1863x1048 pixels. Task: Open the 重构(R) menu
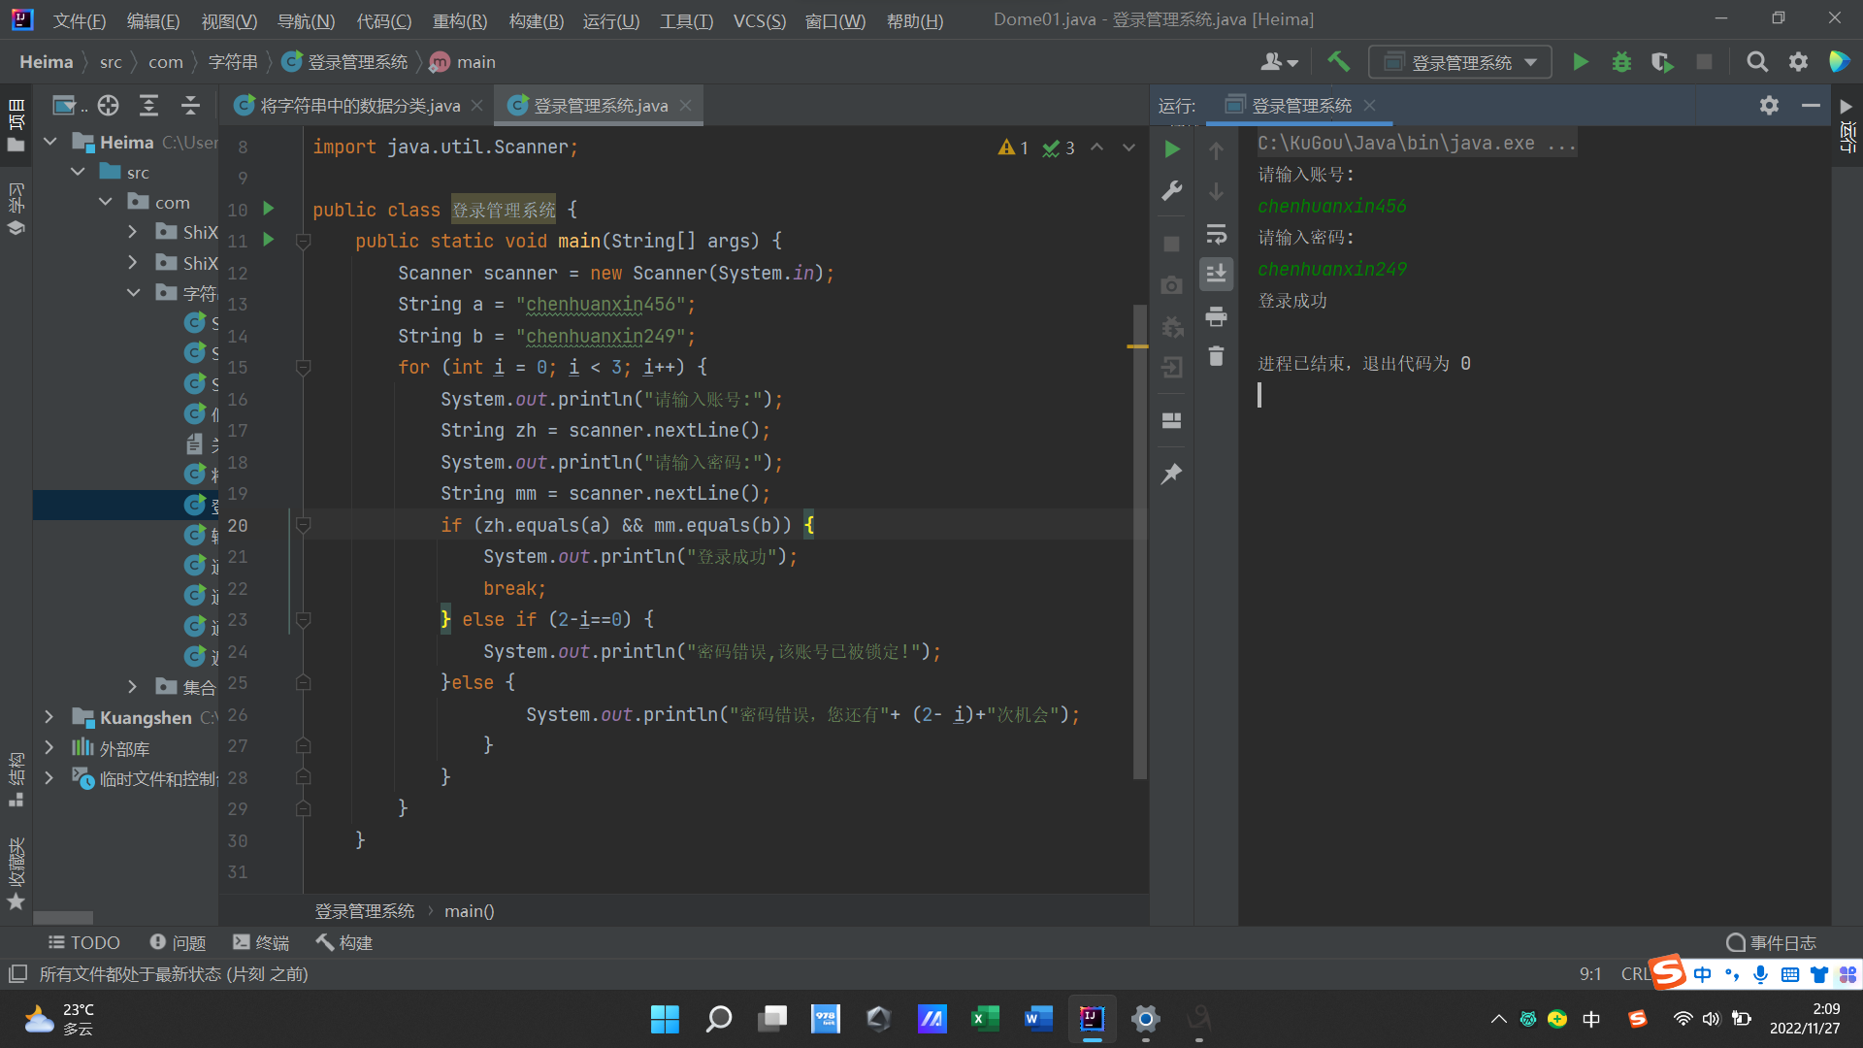(x=459, y=20)
